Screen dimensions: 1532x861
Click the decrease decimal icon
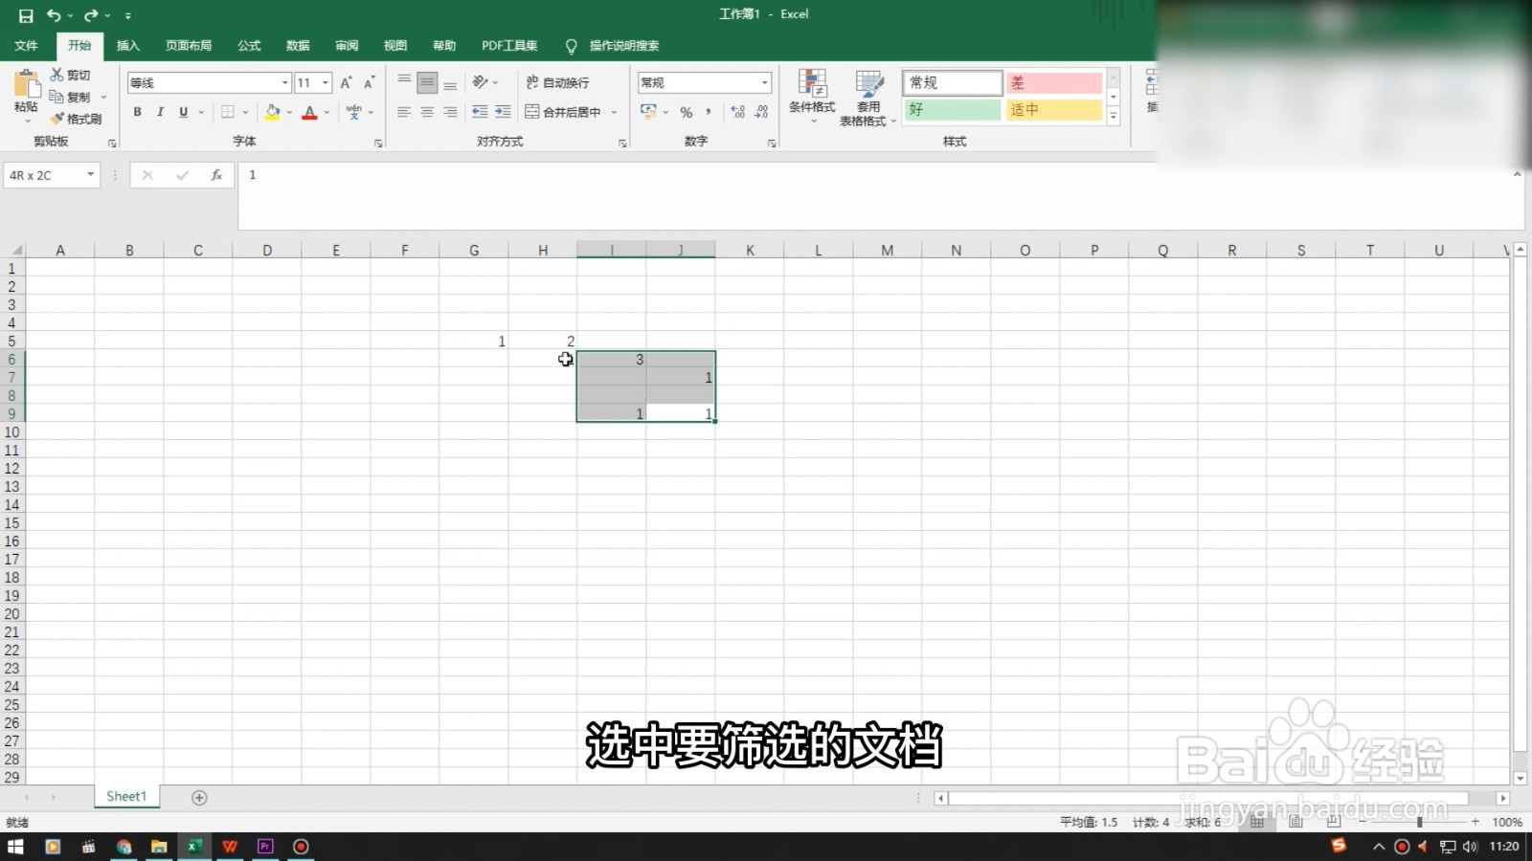tap(761, 112)
